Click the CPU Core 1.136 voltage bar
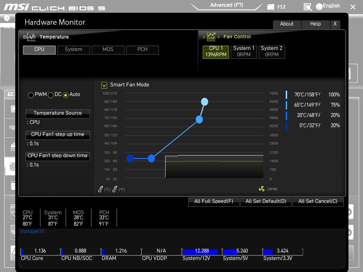The width and height of the screenshot is (363, 272). point(40,252)
